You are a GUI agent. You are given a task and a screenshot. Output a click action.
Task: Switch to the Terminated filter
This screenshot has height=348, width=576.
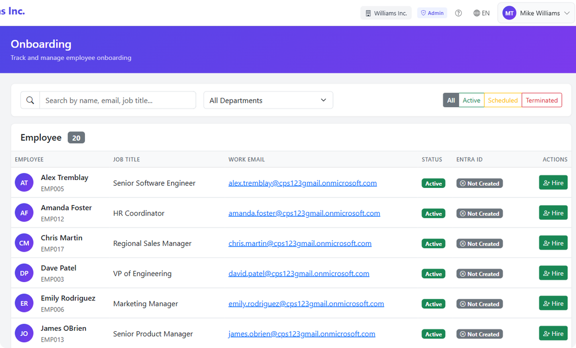541,100
